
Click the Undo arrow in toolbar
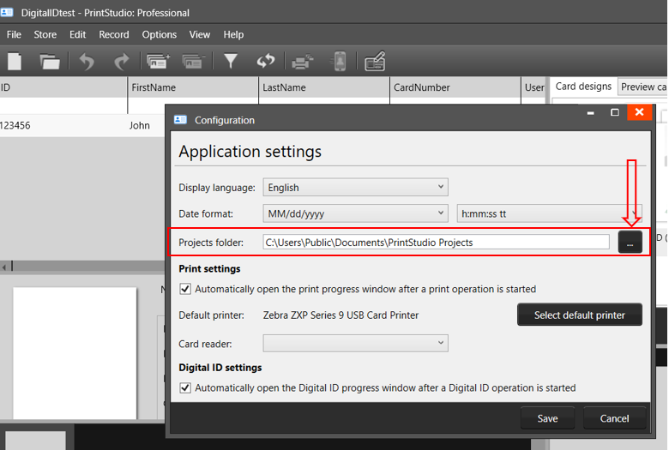(87, 62)
